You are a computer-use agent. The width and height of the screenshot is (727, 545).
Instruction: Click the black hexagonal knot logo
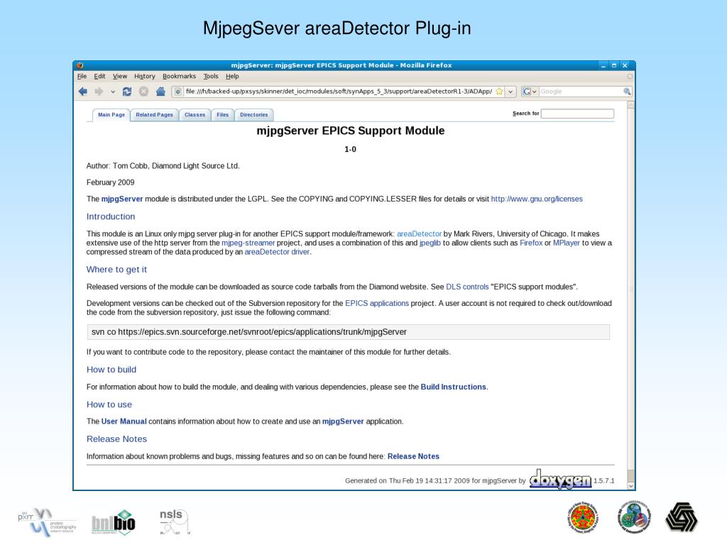[682, 517]
